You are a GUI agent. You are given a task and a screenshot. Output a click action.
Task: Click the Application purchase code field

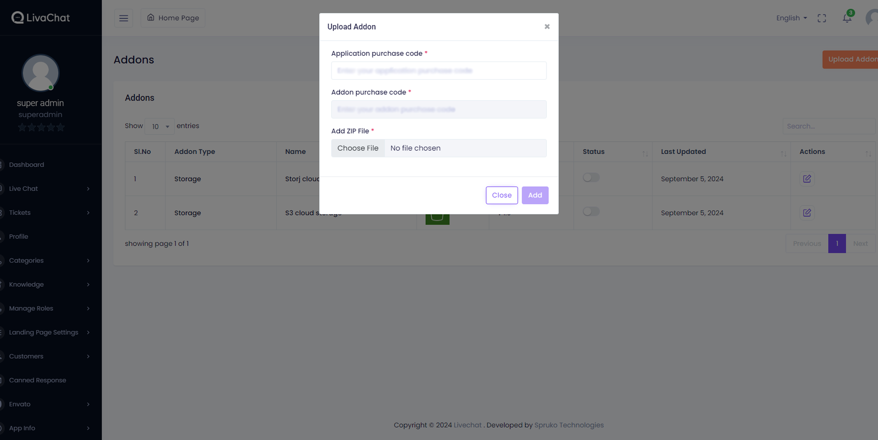click(x=439, y=71)
